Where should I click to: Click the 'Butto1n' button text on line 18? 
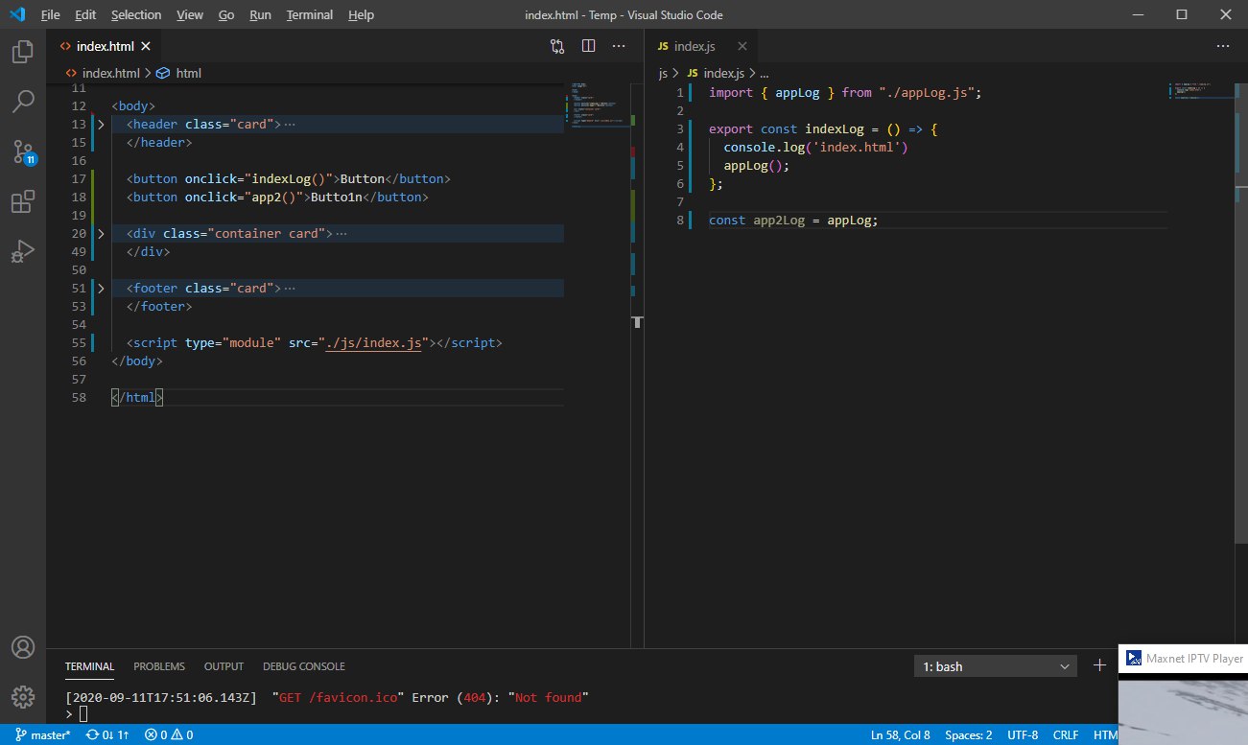point(337,197)
